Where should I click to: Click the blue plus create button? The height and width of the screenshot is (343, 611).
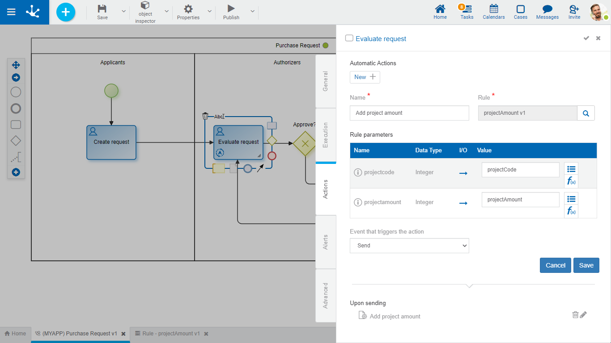[66, 12]
